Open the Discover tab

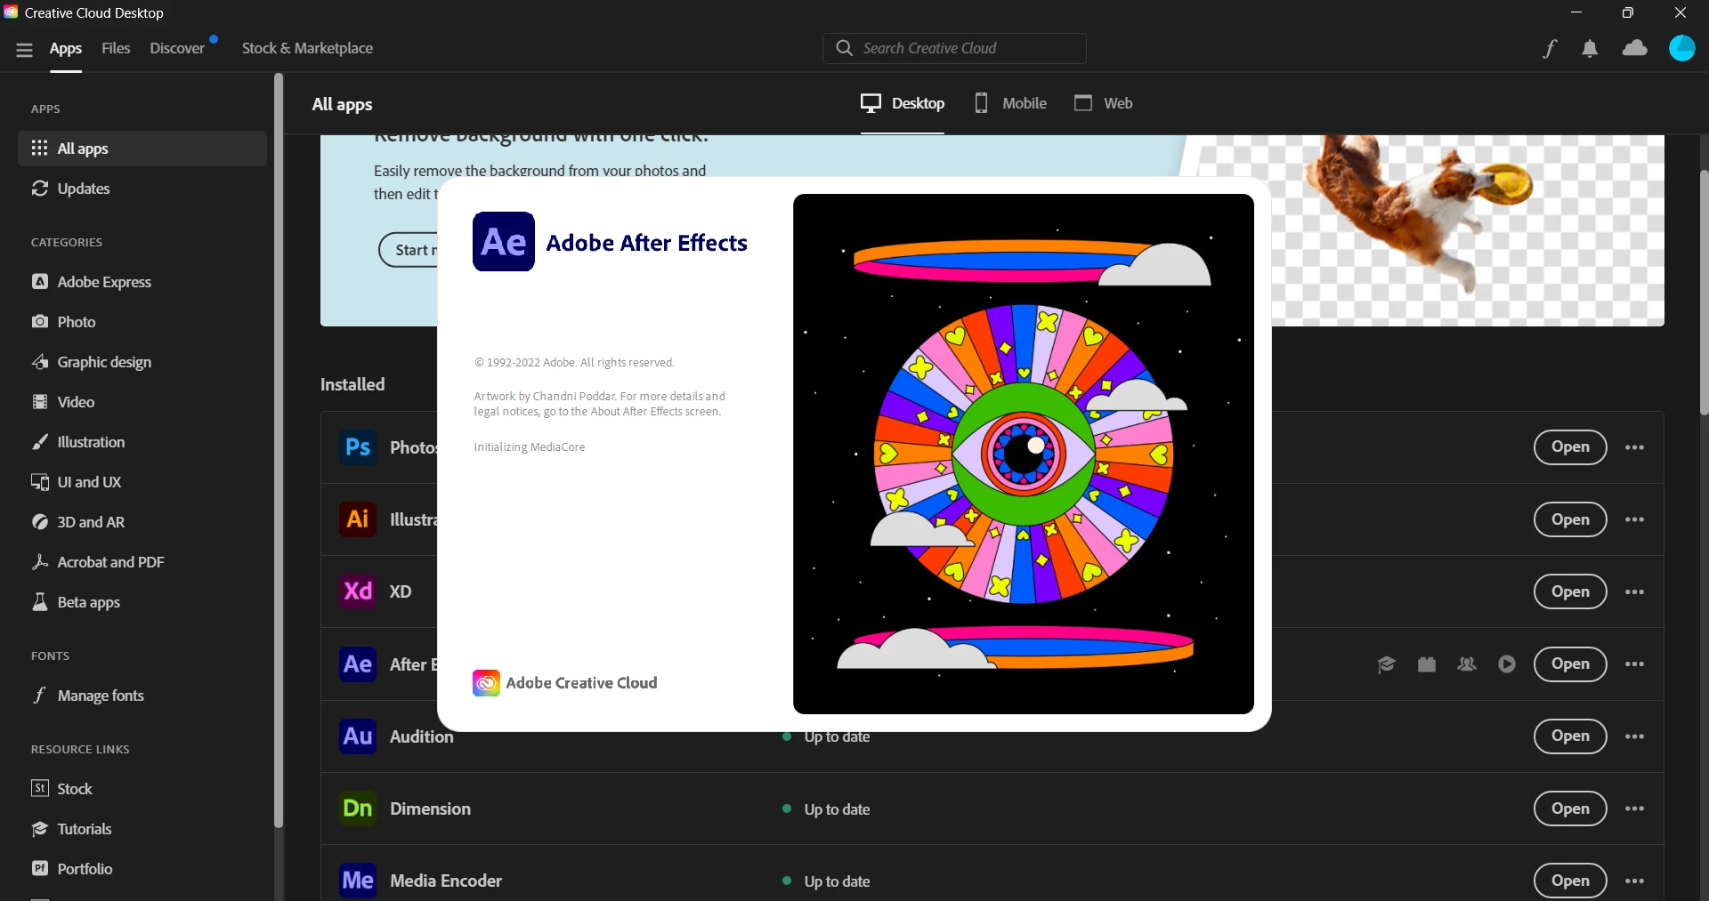(x=177, y=48)
